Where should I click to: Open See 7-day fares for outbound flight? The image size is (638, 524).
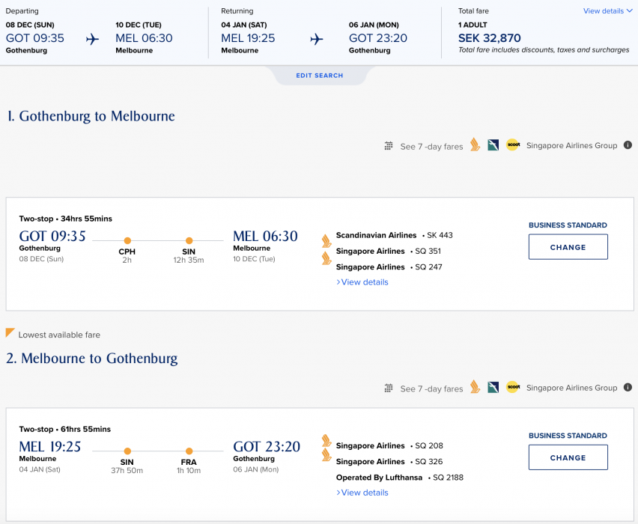[x=431, y=147]
